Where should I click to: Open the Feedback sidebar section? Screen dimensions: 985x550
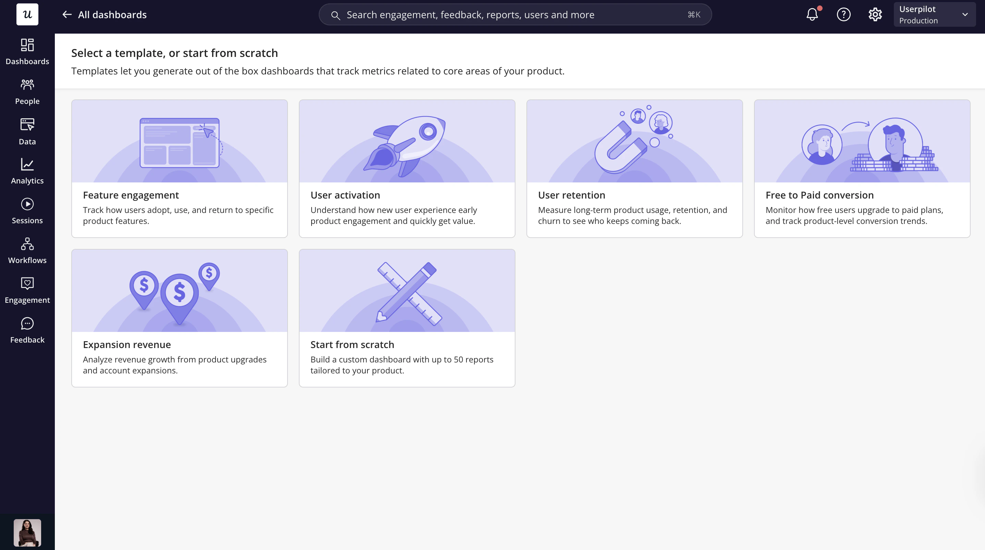pyautogui.click(x=27, y=331)
